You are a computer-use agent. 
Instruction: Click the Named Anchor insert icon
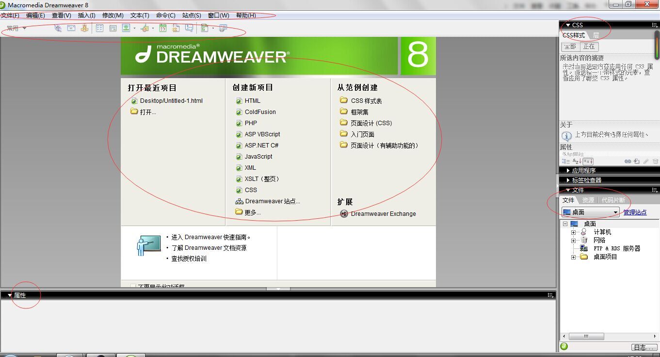coord(84,28)
